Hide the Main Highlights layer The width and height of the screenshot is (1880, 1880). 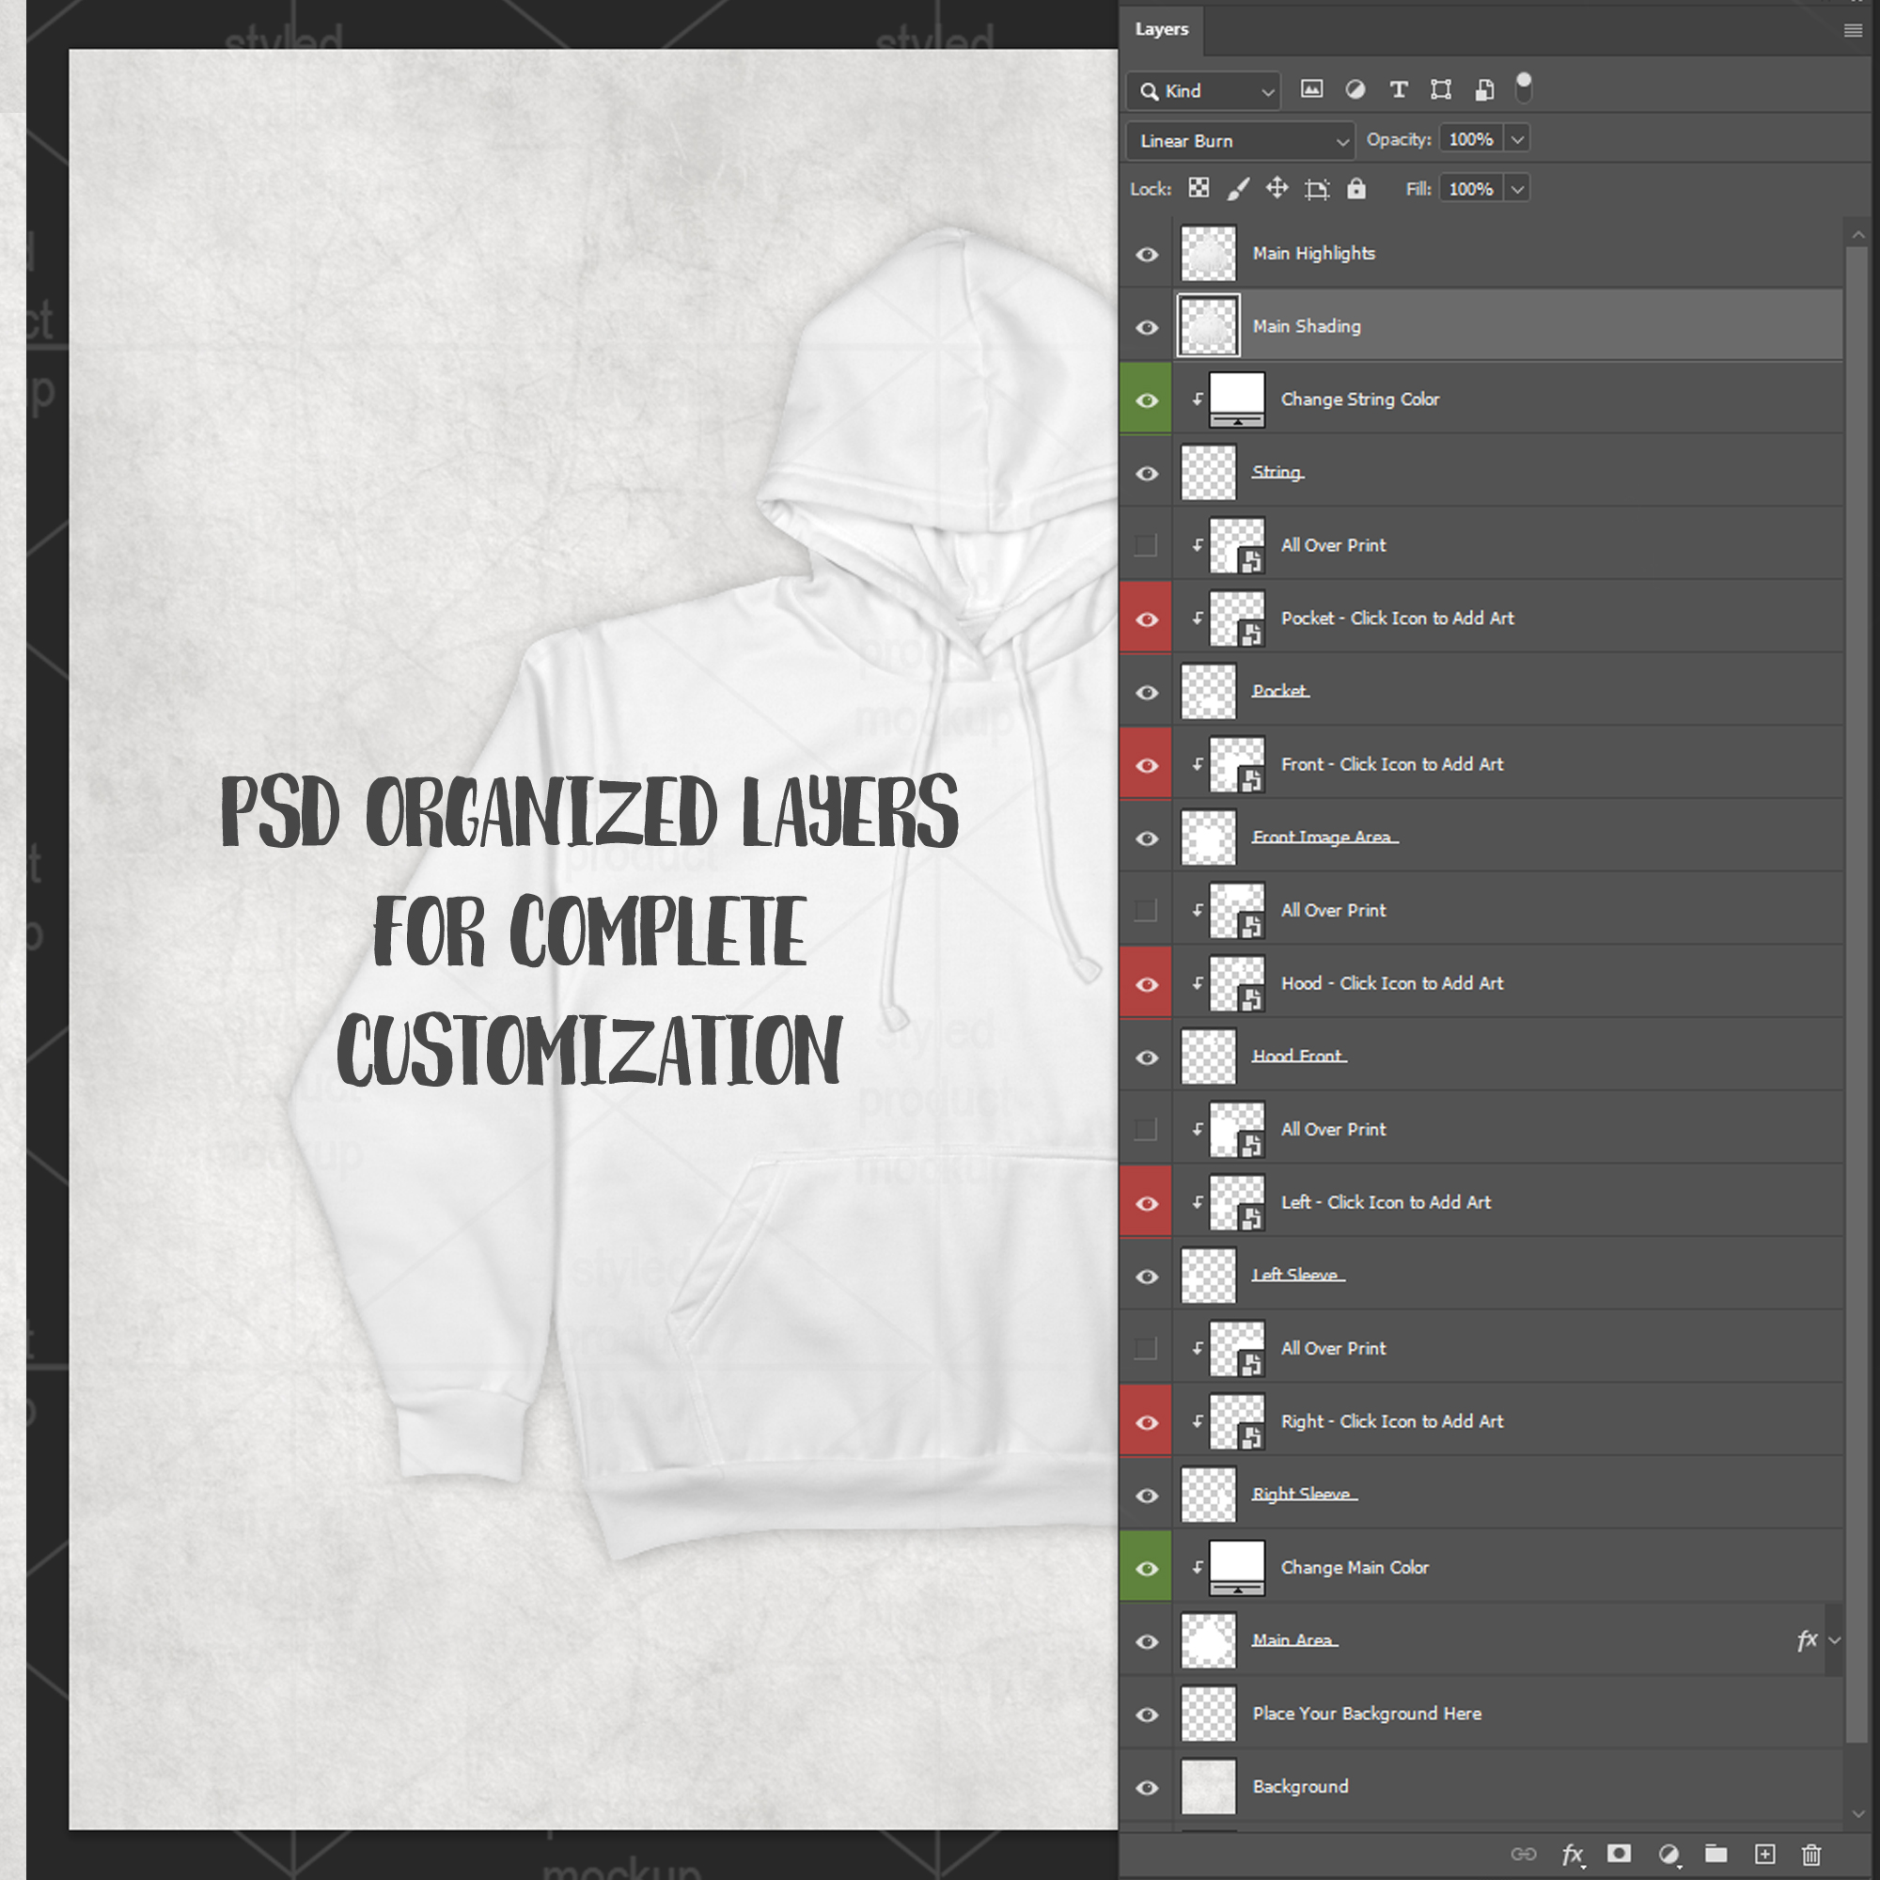coord(1147,254)
